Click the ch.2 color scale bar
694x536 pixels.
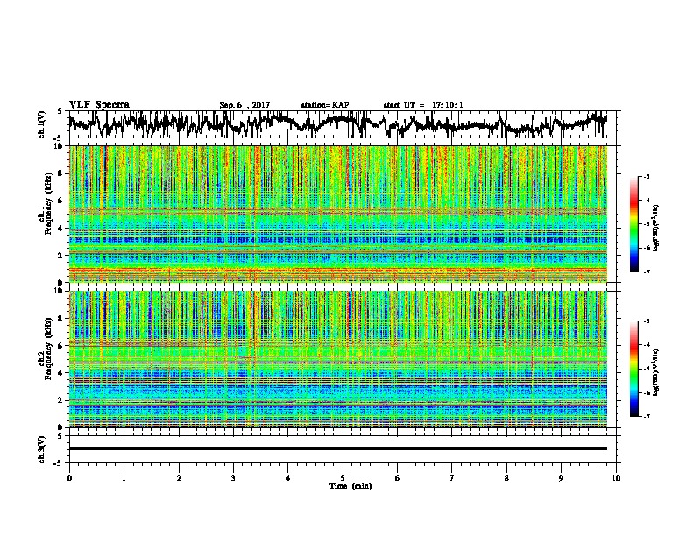pos(634,369)
